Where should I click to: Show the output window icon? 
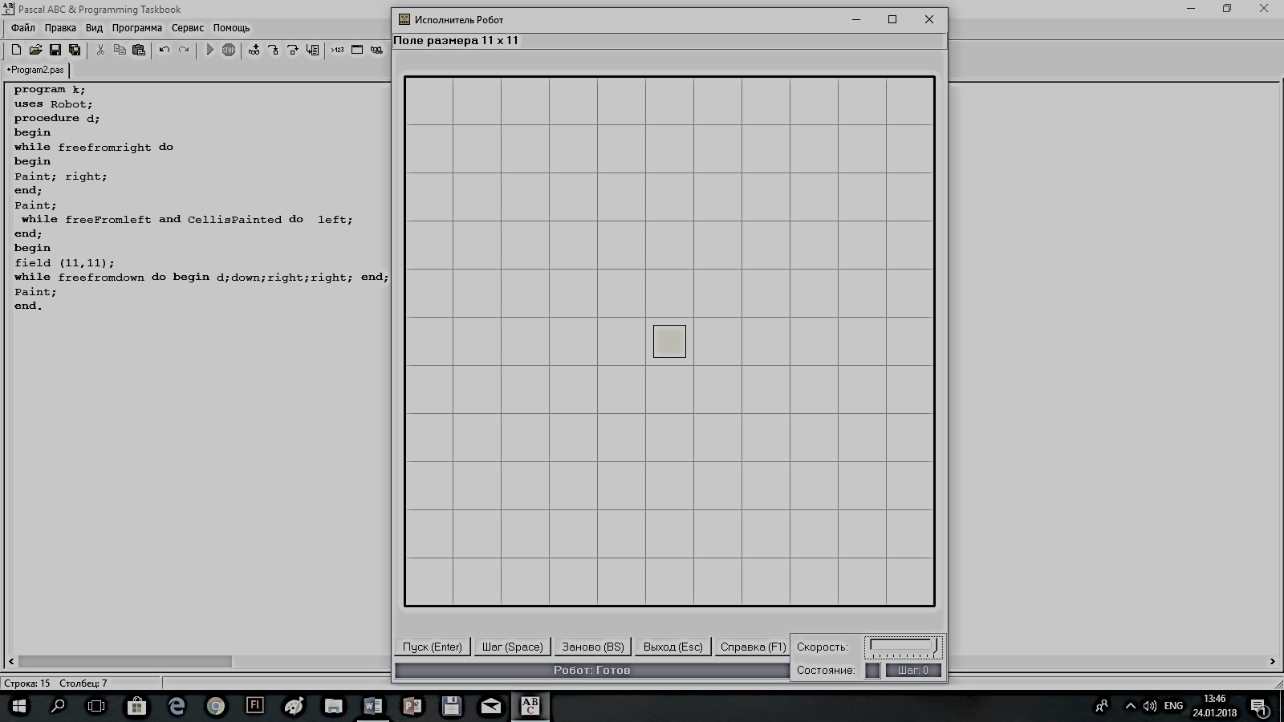[x=357, y=50]
